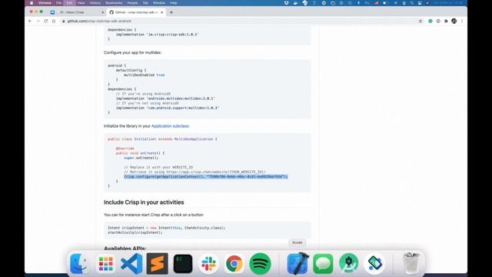The width and height of the screenshot is (492, 277).
Task: Open the Edit menu
Action: [69, 3]
